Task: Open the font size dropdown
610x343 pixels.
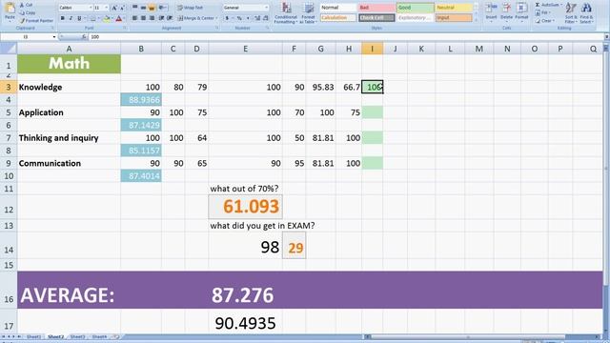Action: 106,8
